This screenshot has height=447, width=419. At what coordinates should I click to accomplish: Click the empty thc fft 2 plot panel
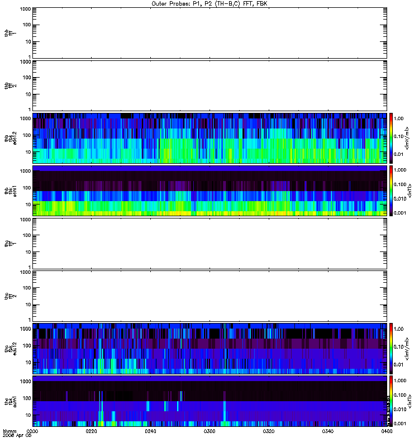[210, 296]
